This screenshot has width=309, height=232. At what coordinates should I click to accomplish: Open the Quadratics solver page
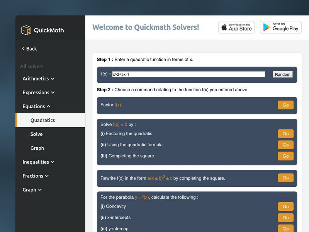(51, 120)
